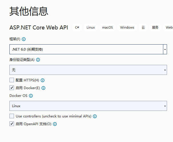Click info icon beside 身份验证类型(A)
The width and height of the screenshot is (173, 142).
(x=38, y=60)
